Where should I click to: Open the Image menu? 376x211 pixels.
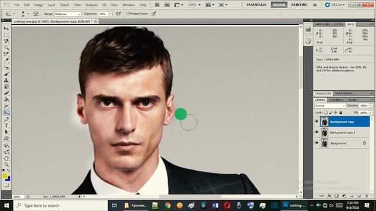[38, 5]
